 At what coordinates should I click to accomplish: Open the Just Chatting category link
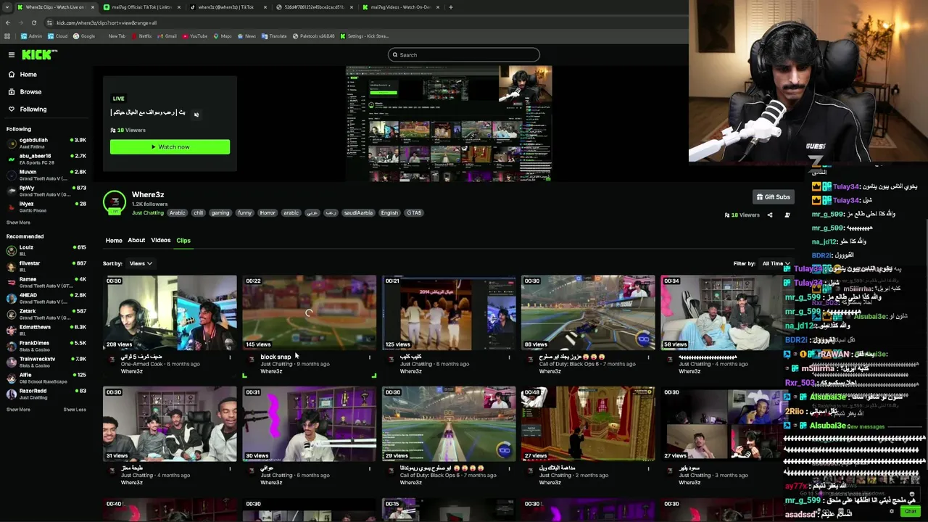click(147, 213)
